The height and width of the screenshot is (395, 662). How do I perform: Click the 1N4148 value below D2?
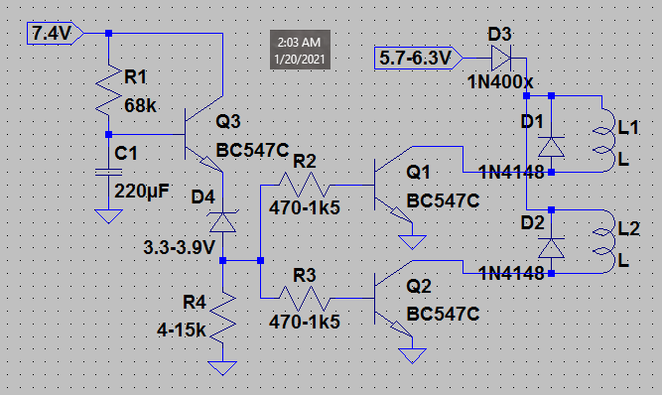(511, 274)
